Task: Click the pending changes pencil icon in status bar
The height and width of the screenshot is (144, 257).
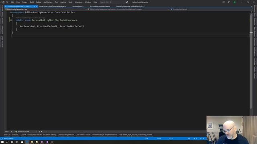Action: tap(201, 138)
